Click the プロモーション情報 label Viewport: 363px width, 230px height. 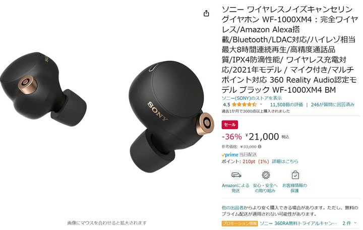[x=239, y=223]
